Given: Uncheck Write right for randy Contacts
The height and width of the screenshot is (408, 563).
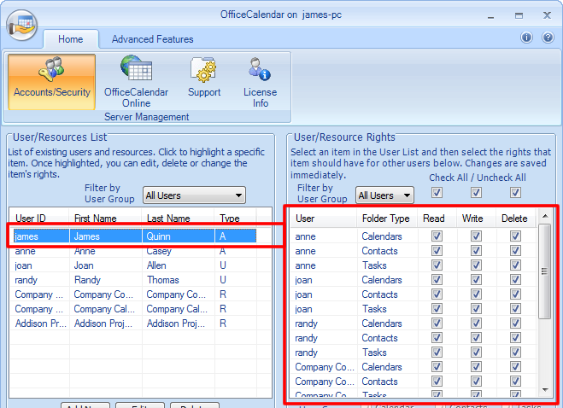Looking at the screenshot, I should pyautogui.click(x=476, y=338).
